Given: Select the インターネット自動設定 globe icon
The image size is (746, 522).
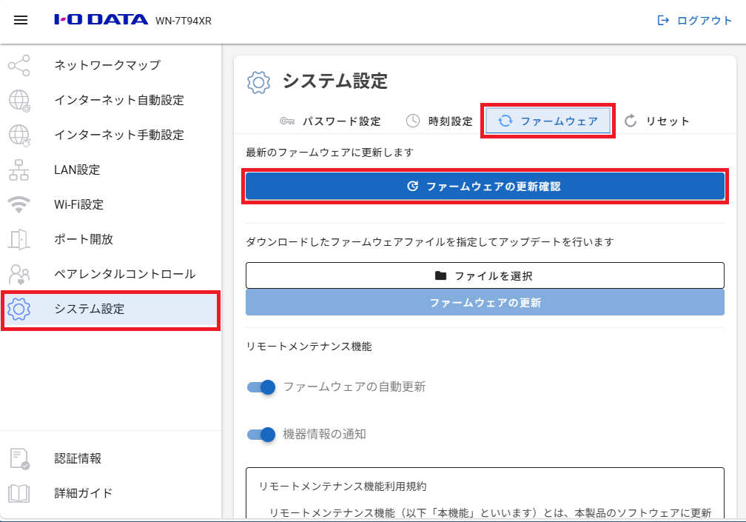Looking at the screenshot, I should [19, 100].
